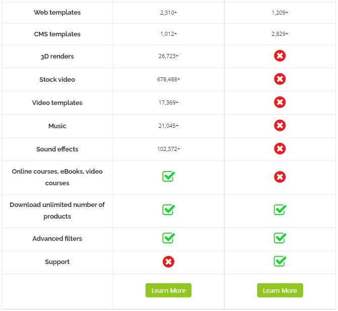
Task: Select the 2,829+ CMS templates value
Action: click(x=280, y=34)
